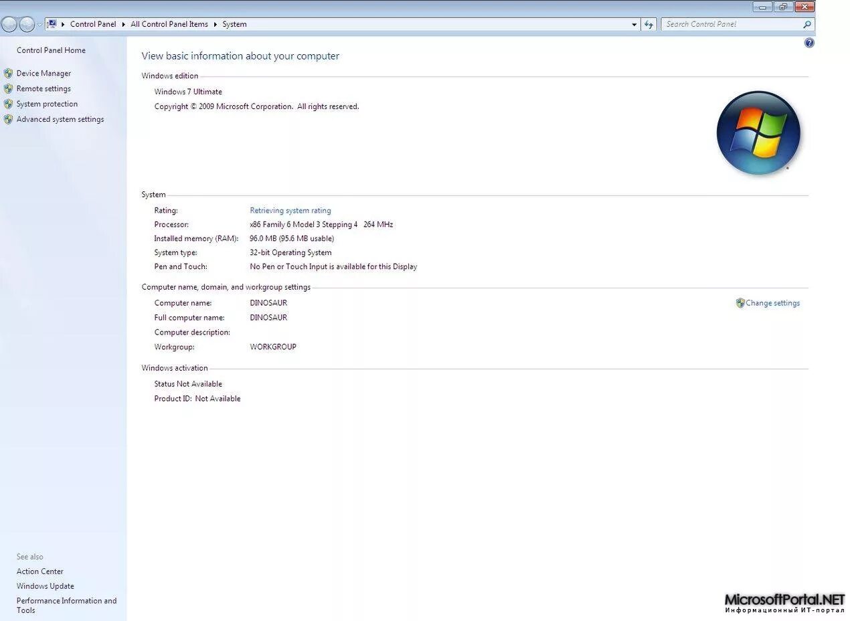Viewport: 850px width, 621px height.
Task: Click the Retrieving system rating link
Action: (x=290, y=210)
